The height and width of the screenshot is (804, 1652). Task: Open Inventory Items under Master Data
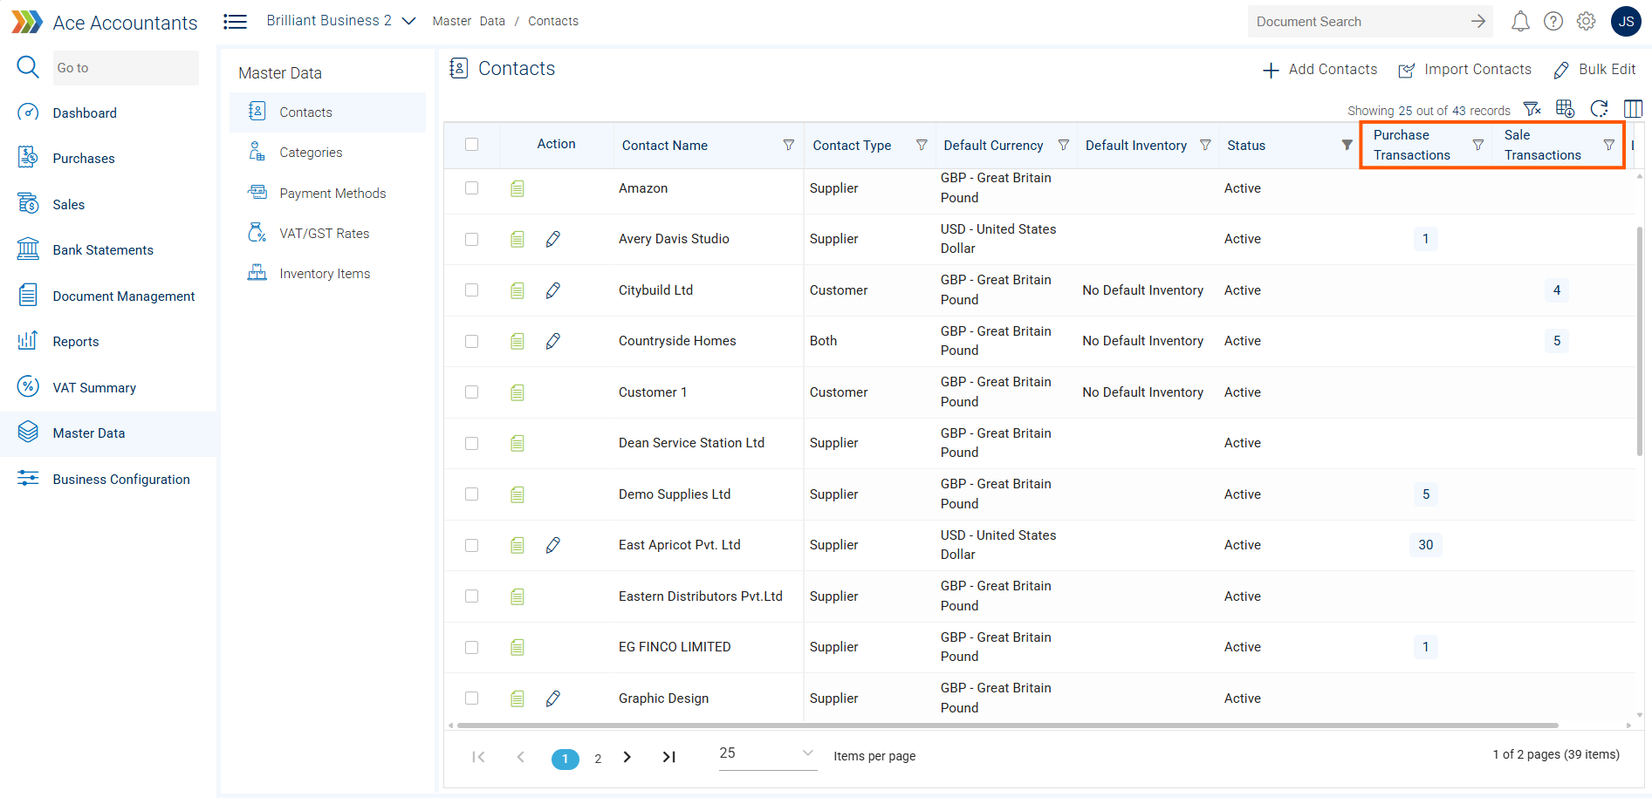click(325, 274)
